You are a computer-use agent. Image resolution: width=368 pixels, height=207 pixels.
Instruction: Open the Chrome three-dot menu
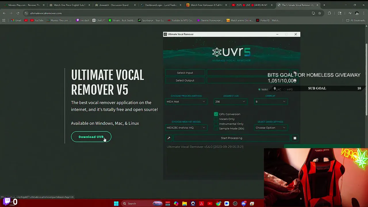point(364,13)
